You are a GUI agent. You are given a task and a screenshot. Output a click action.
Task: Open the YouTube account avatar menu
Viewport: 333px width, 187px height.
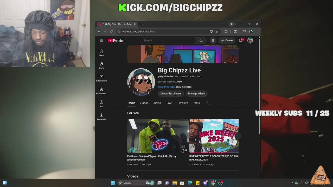click(250, 41)
